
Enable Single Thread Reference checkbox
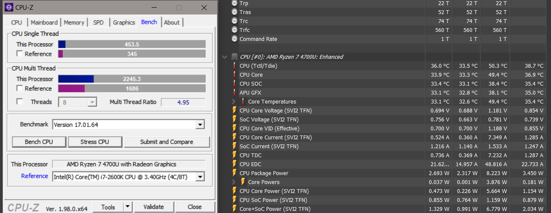tap(19, 54)
